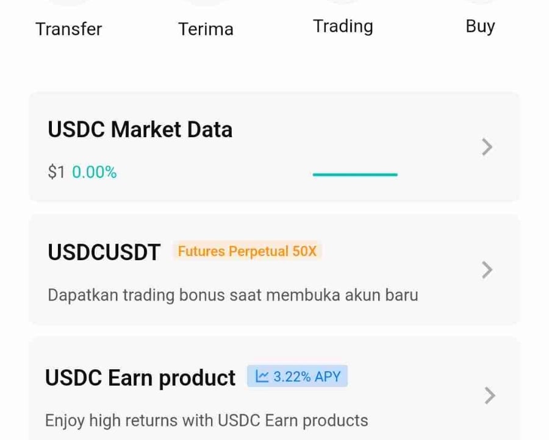The width and height of the screenshot is (549, 440).
Task: Open the USDCUSDT pair title
Action: click(104, 252)
